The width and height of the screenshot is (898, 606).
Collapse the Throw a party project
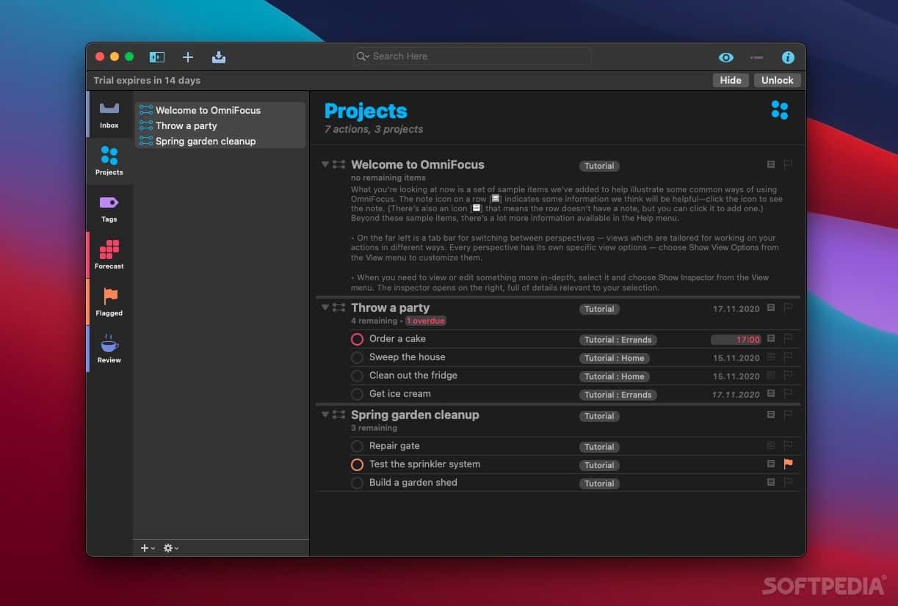click(325, 307)
